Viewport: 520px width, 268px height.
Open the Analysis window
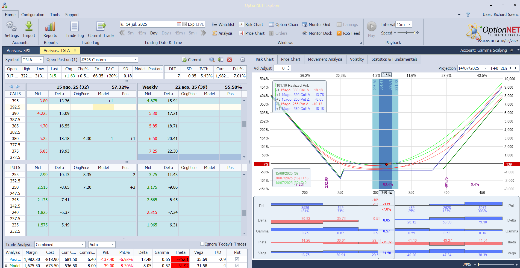(222, 33)
